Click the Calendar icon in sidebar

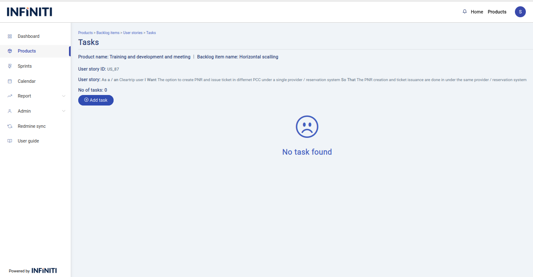tap(10, 82)
